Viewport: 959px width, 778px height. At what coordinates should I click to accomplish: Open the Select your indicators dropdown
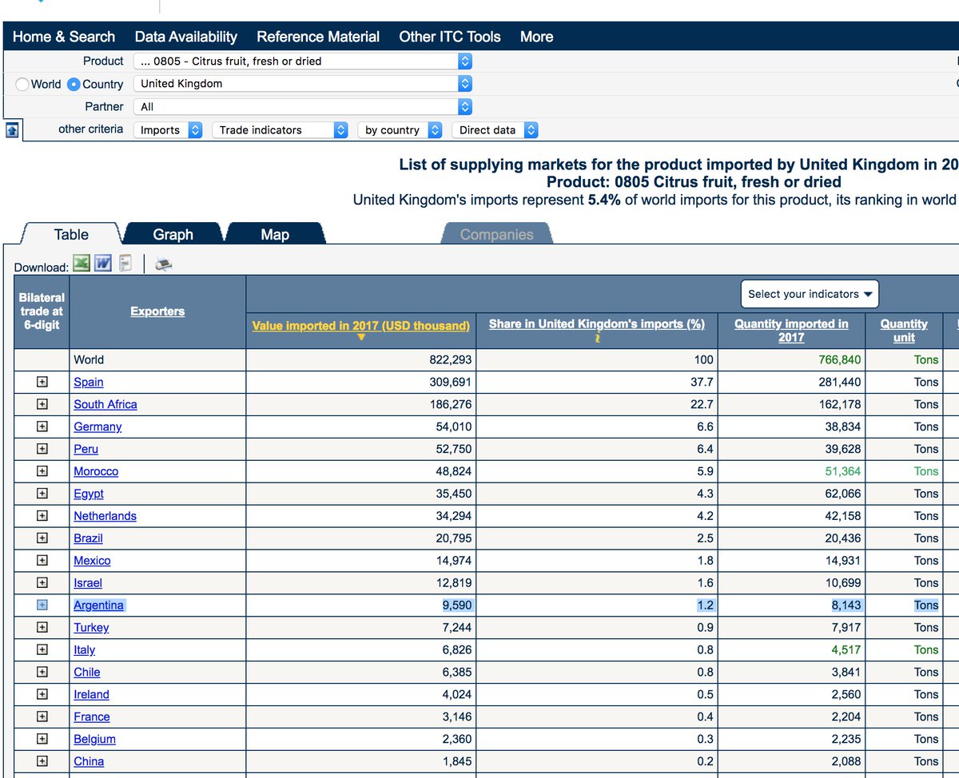[810, 294]
